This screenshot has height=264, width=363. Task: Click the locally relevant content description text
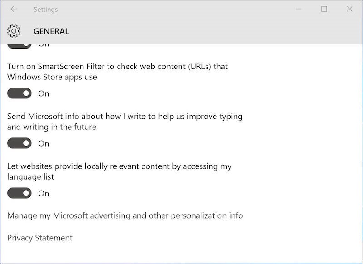click(x=119, y=171)
